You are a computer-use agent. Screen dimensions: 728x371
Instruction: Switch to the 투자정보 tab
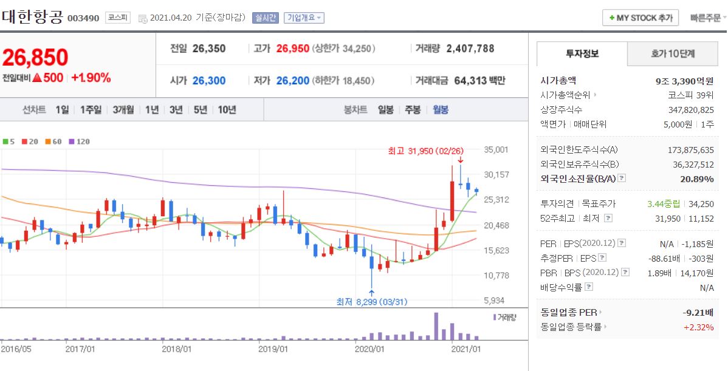click(582, 54)
